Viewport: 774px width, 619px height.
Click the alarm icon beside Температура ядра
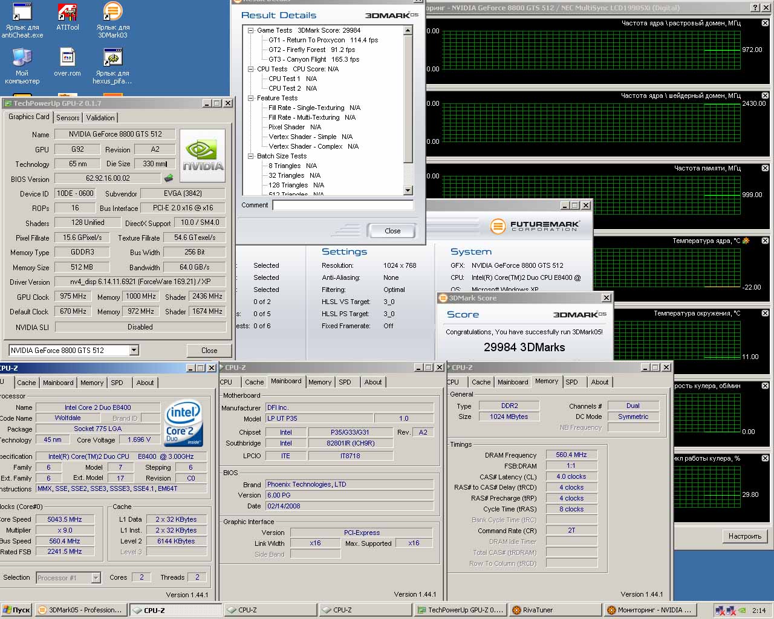746,241
